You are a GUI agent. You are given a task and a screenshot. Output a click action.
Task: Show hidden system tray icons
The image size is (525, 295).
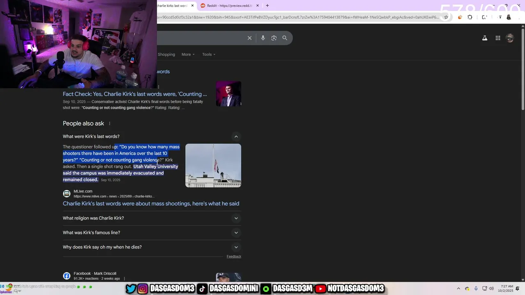click(x=459, y=288)
